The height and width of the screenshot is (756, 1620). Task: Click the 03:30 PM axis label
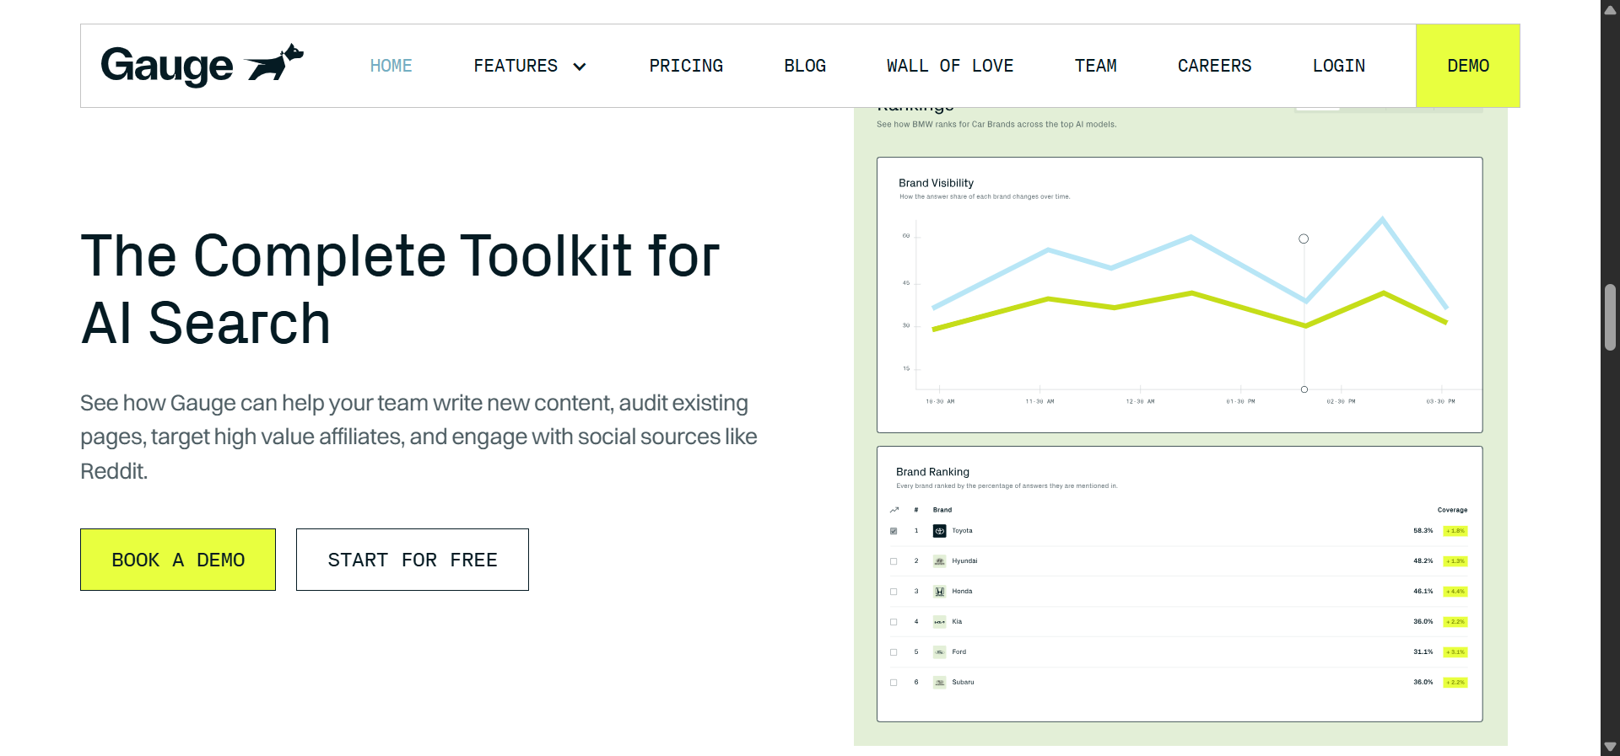[x=1440, y=402]
